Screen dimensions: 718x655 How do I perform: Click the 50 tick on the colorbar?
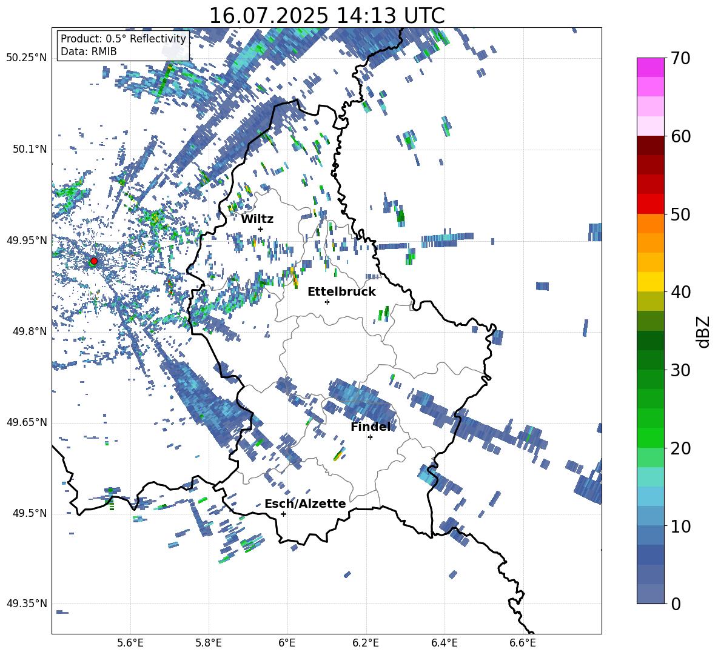point(680,214)
